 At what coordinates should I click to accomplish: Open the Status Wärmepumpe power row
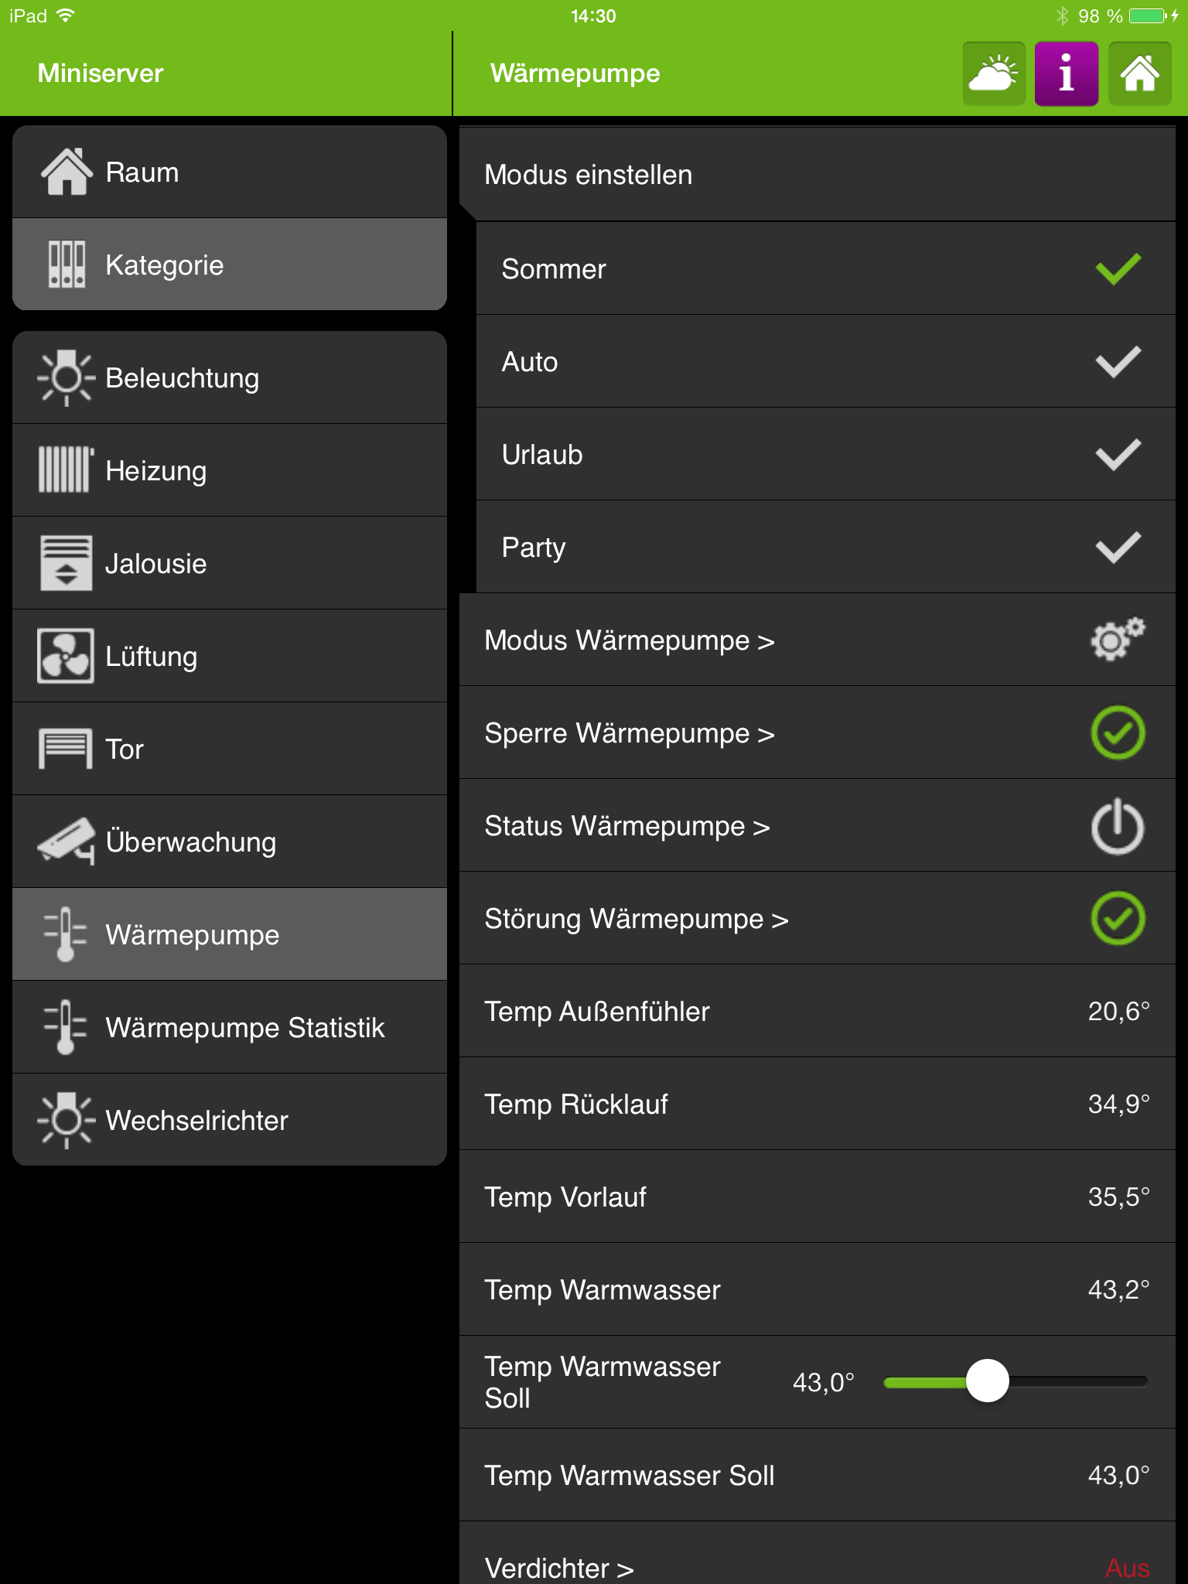[x=817, y=826]
